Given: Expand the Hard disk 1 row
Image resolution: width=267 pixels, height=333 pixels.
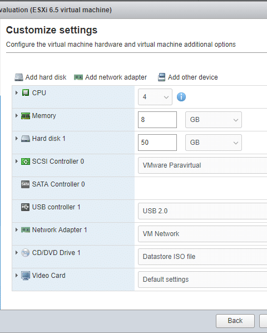Looking at the screenshot, I should [x=17, y=139].
